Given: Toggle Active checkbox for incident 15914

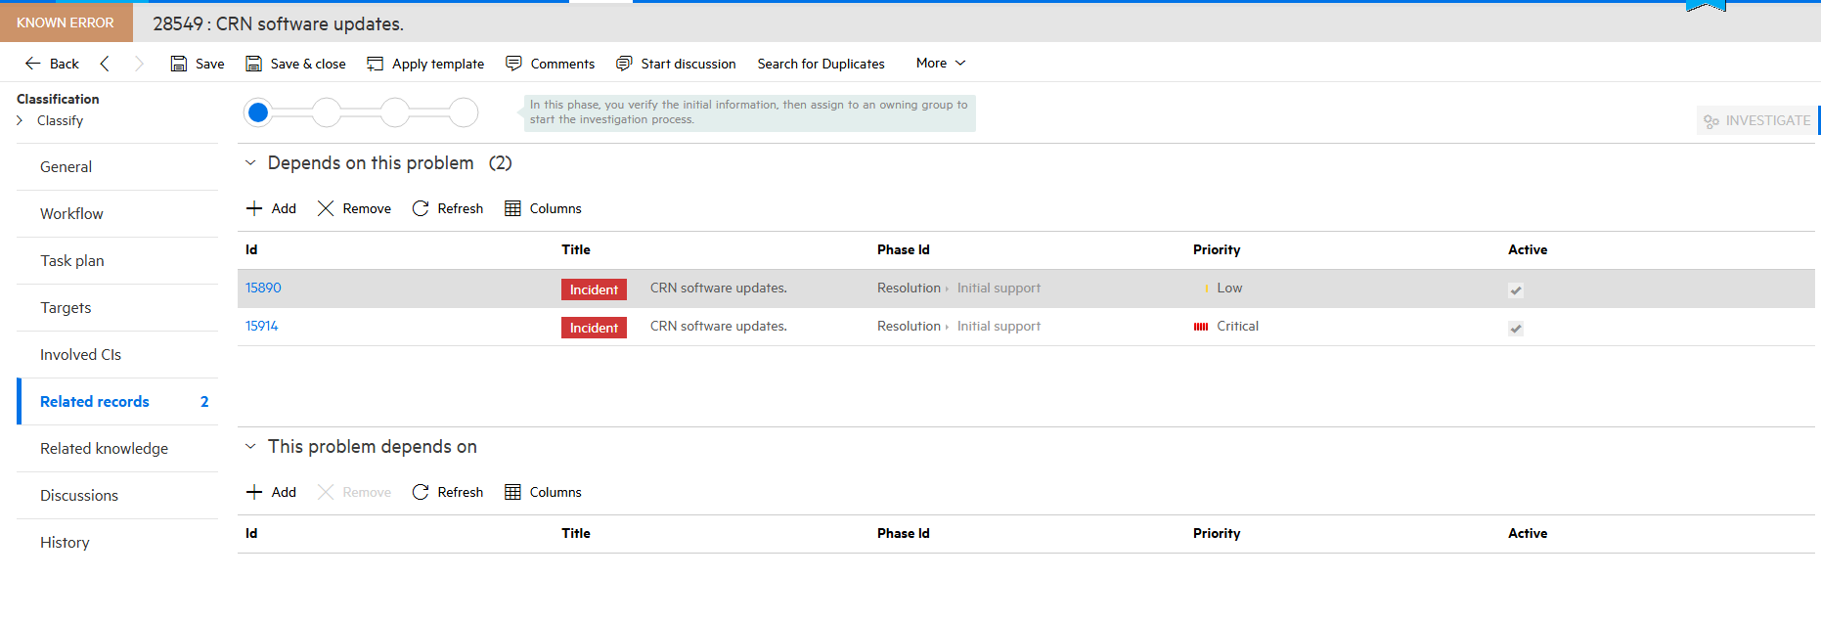Looking at the screenshot, I should click(x=1516, y=328).
